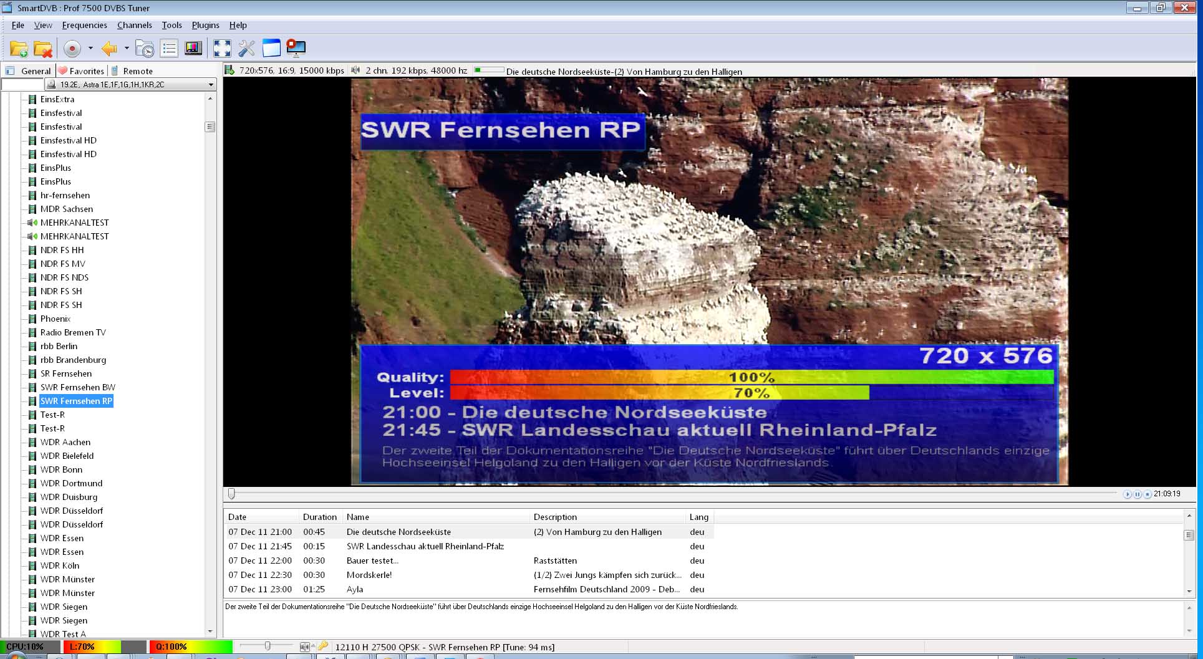
Task: Open settings via wrench and screwdriver icon
Action: 246,49
